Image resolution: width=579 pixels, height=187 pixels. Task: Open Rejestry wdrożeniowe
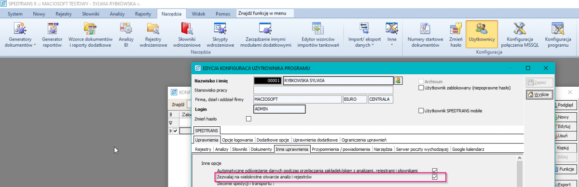tap(153, 35)
